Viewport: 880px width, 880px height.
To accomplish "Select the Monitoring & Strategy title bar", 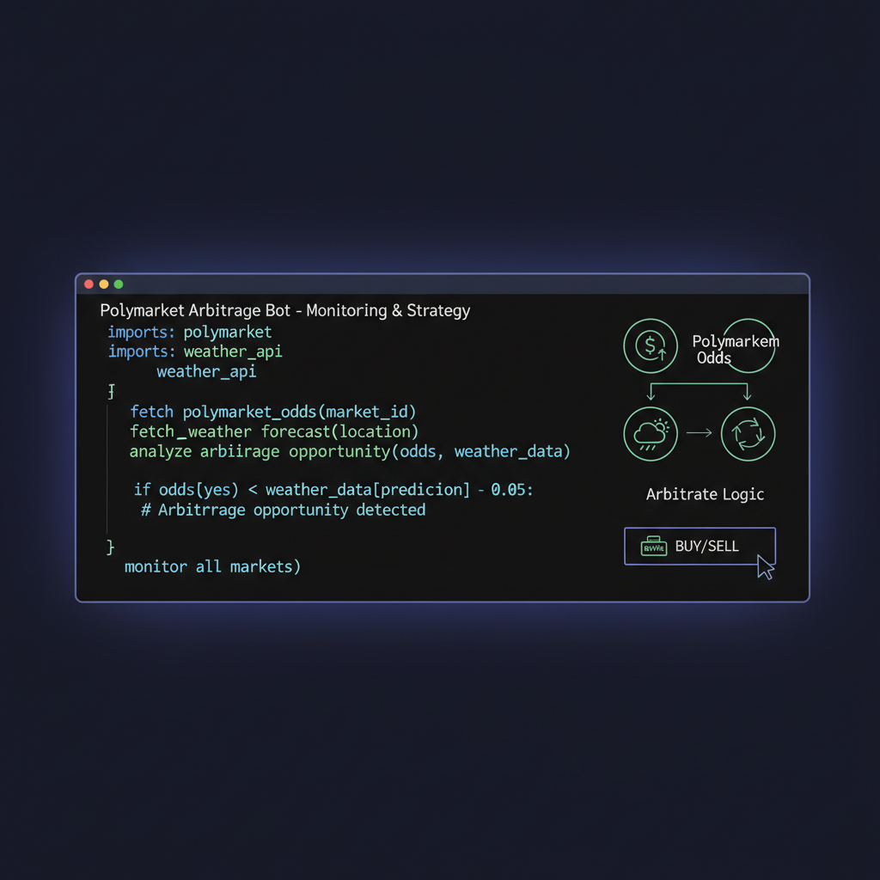I will click(284, 310).
